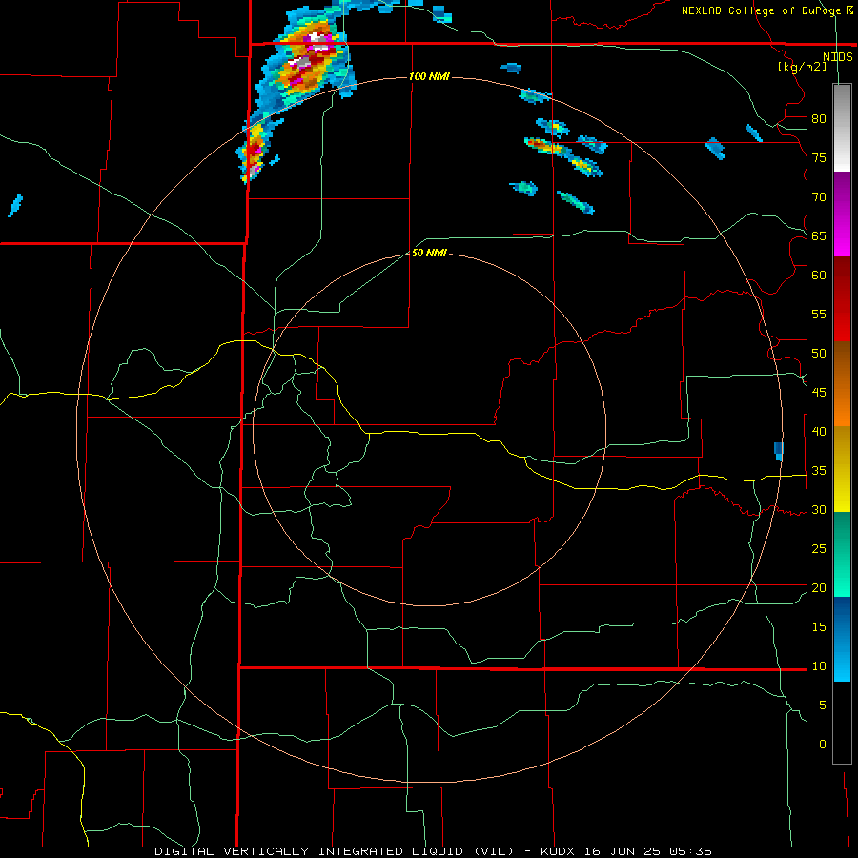Click the 40 value on the color scale
This screenshot has width=858, height=858.
(x=819, y=432)
